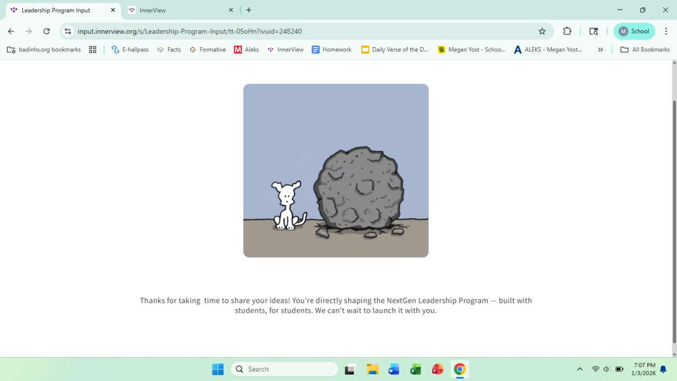The image size is (677, 381).
Task: Open the Homework bookmark
Action: [x=332, y=50]
